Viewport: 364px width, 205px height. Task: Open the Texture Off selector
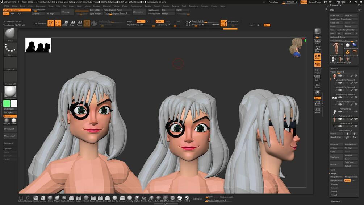(10, 78)
